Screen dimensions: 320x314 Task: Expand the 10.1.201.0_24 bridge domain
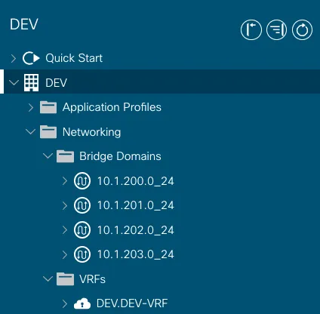pyautogui.click(x=65, y=205)
